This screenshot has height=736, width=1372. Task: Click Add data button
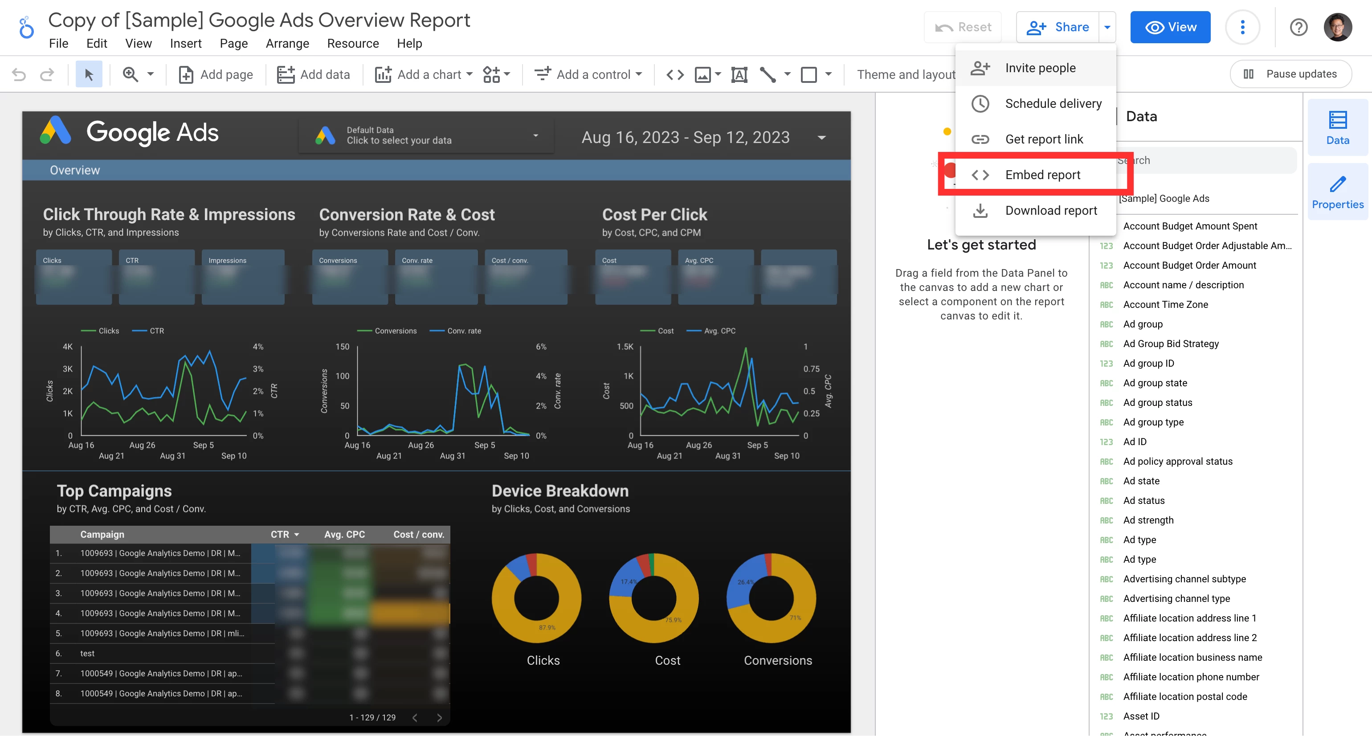(314, 74)
